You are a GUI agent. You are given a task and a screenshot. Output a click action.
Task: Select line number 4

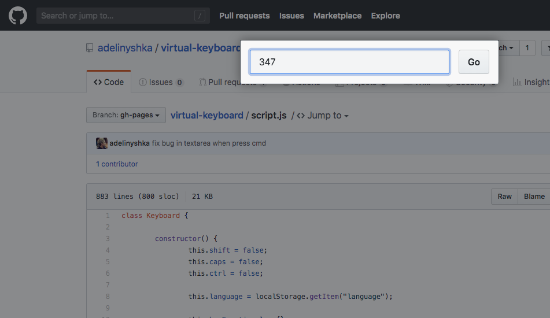[108, 250]
